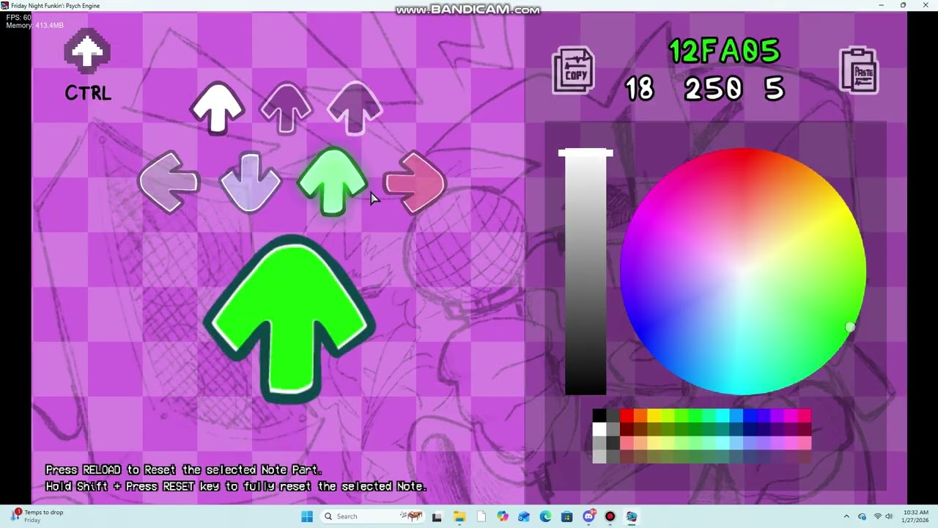Pick the white palette swatch
Viewport: 938px width, 528px height.
coord(599,429)
